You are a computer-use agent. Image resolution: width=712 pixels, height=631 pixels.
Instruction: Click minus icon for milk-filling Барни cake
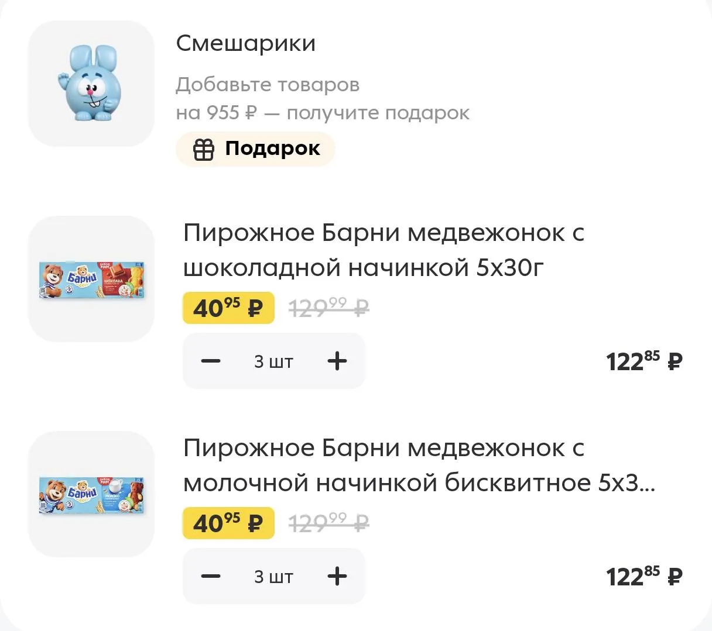click(211, 576)
